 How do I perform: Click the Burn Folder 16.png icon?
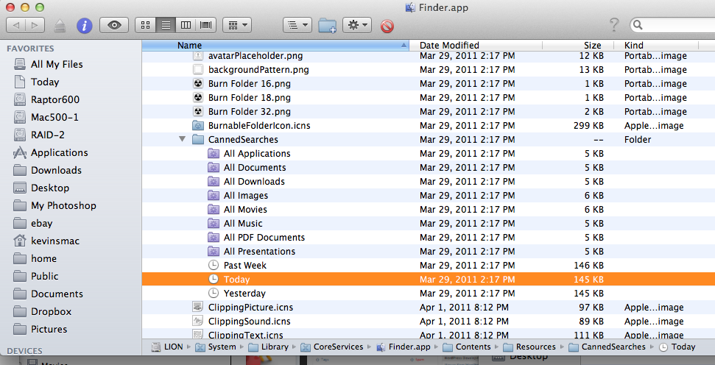(198, 84)
